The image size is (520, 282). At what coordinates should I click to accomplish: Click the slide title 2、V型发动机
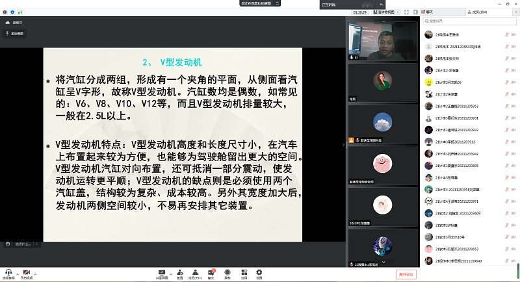click(172, 62)
